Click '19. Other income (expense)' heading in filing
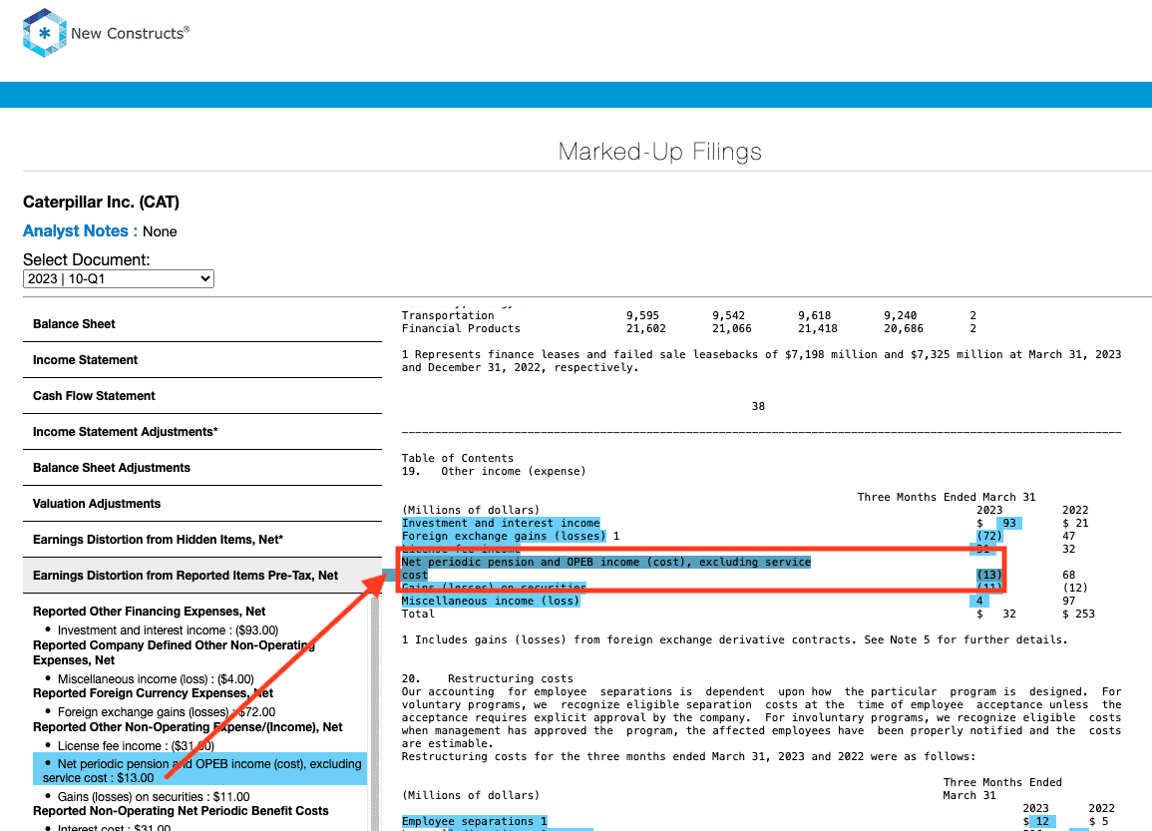This screenshot has width=1152, height=831. coord(494,472)
